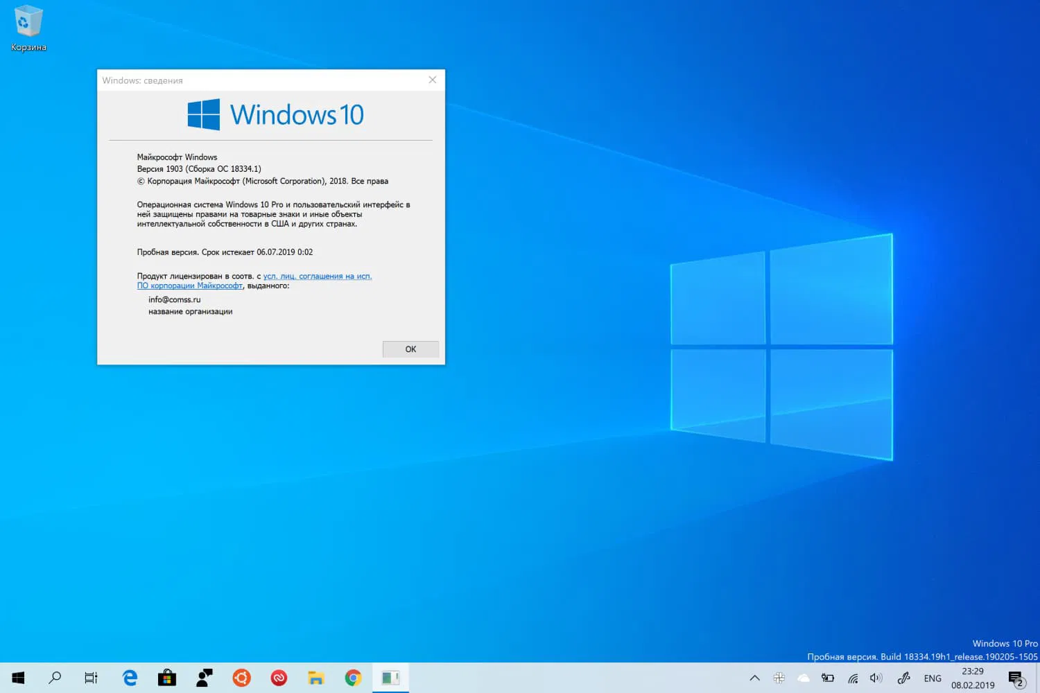This screenshot has height=693, width=1040.
Task: Open the volume control slider
Action: coord(876,678)
